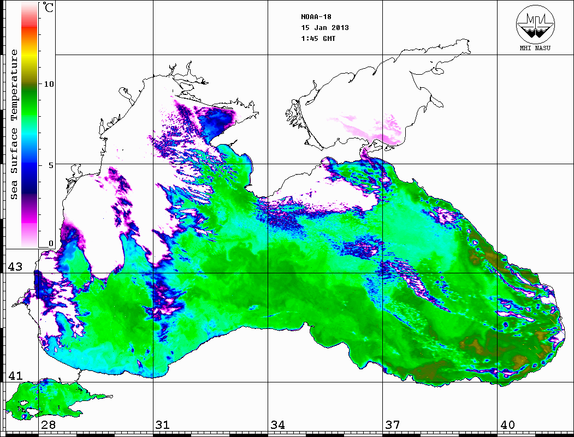Click longitude label '37'

click(x=393, y=424)
